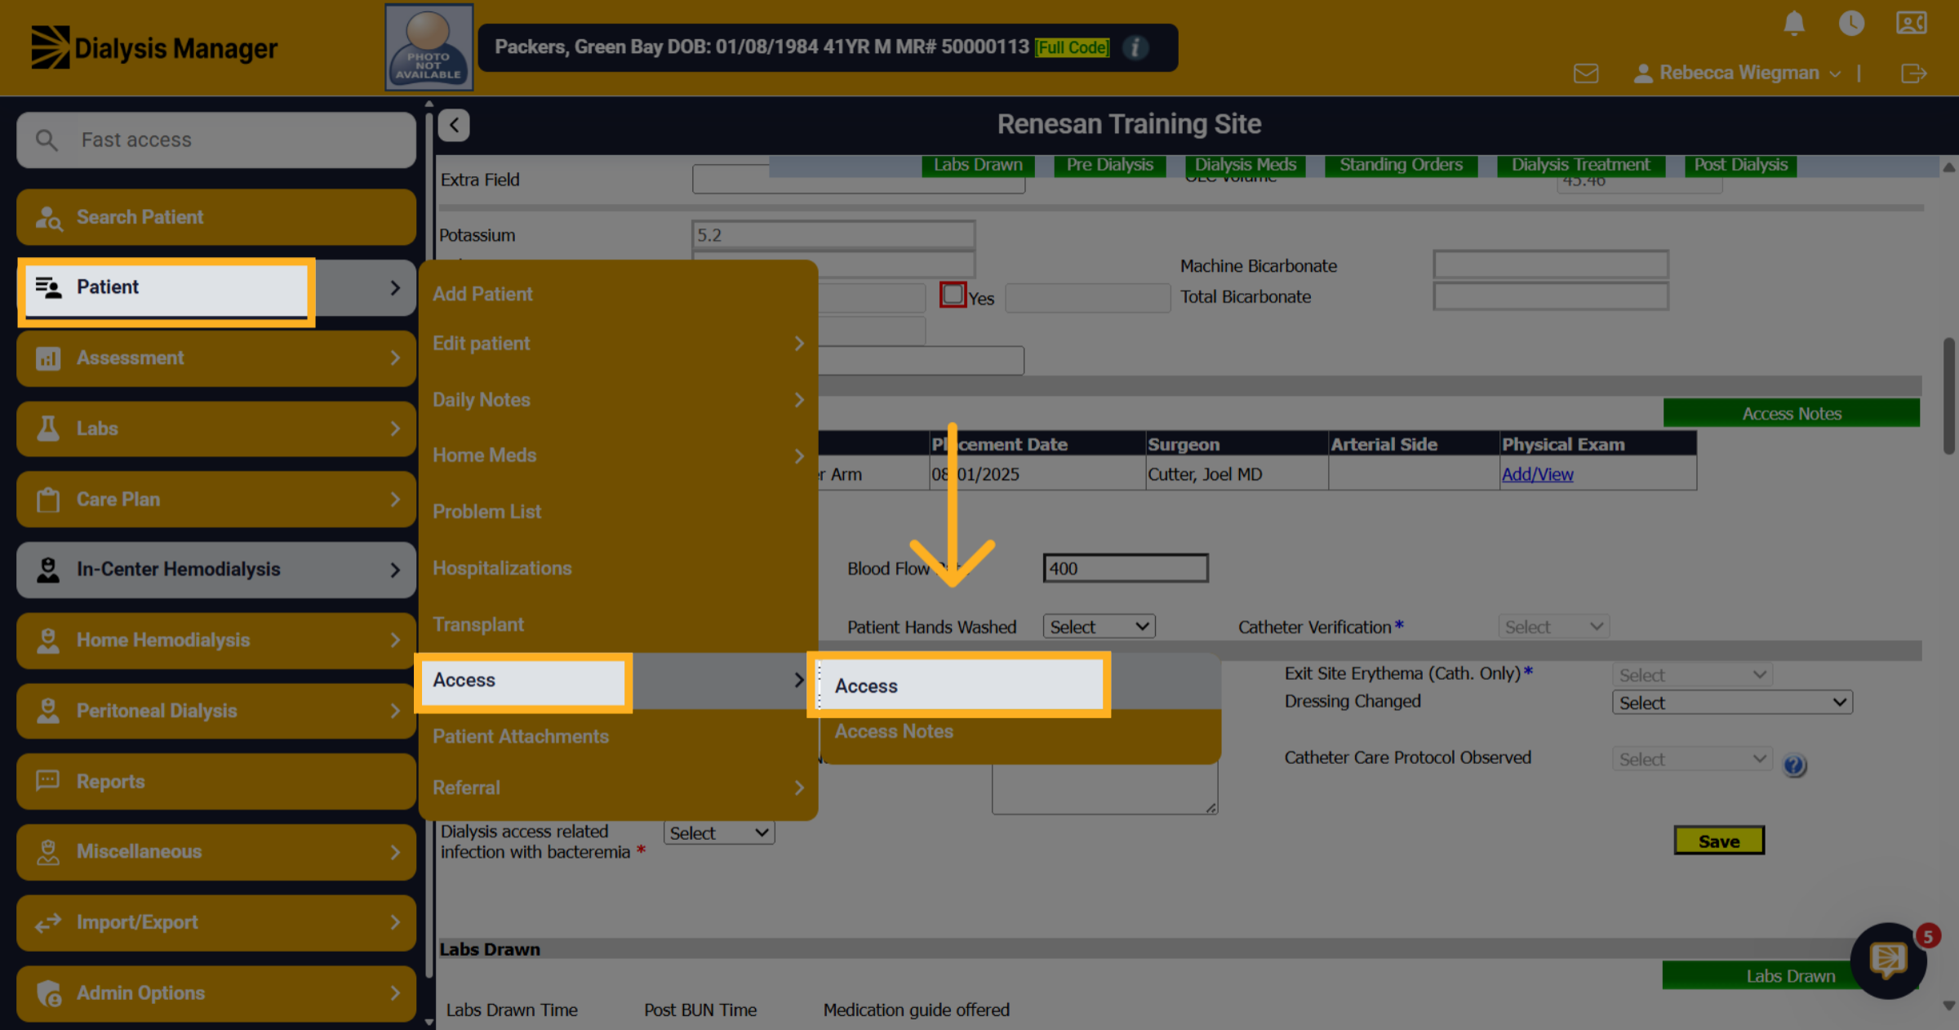Viewport: 1959px width, 1030px height.
Task: Click the patient photo placeholder thumbnail
Action: click(429, 47)
